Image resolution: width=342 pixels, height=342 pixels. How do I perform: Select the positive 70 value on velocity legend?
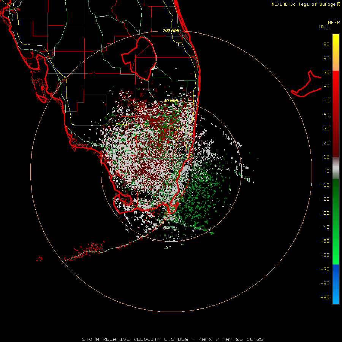326,73
